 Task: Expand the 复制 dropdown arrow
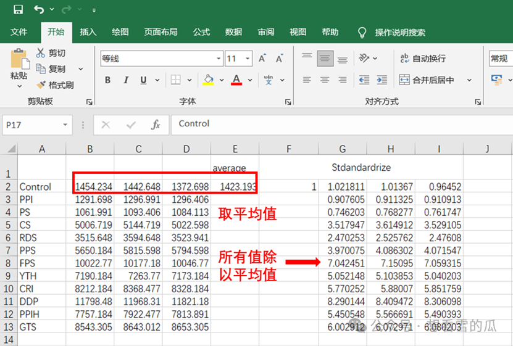(80, 69)
